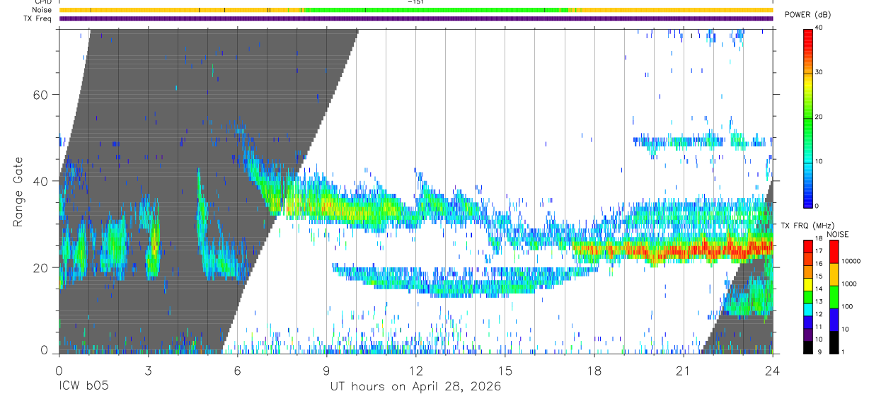The width and height of the screenshot is (869, 401).
Task: Select the 21 UT hour tick label
Action: (x=684, y=371)
